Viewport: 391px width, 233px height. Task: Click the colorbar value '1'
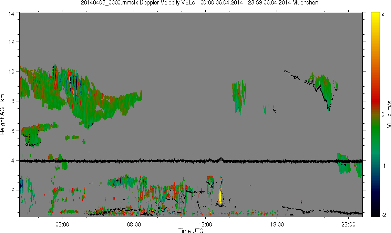(383, 64)
